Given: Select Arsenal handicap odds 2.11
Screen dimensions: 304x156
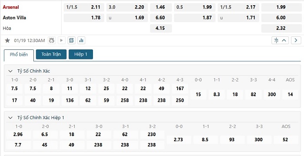Looking at the screenshot, I should coord(84,7).
